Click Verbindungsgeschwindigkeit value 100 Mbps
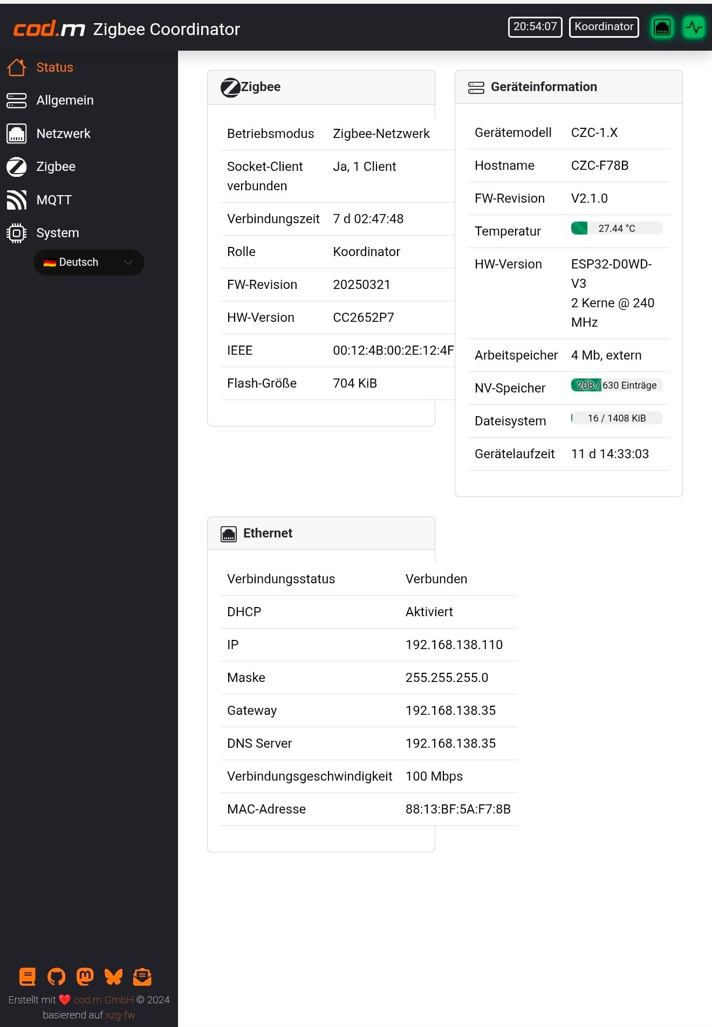Screen dimensions: 712x1027 (434, 776)
